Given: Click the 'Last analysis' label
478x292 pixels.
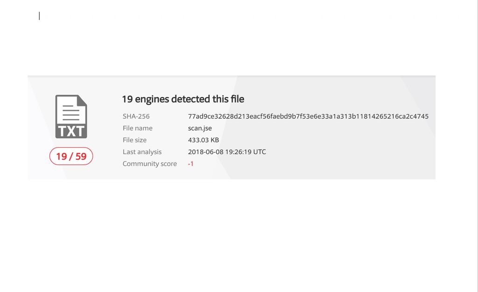Looking at the screenshot, I should (142, 152).
